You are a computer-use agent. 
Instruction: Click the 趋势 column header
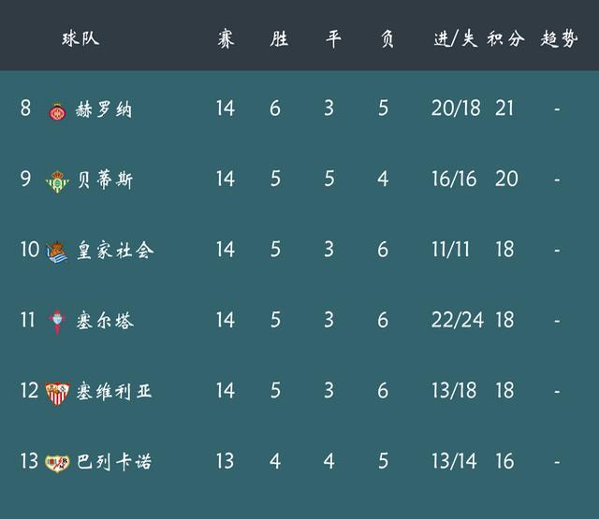pyautogui.click(x=559, y=39)
